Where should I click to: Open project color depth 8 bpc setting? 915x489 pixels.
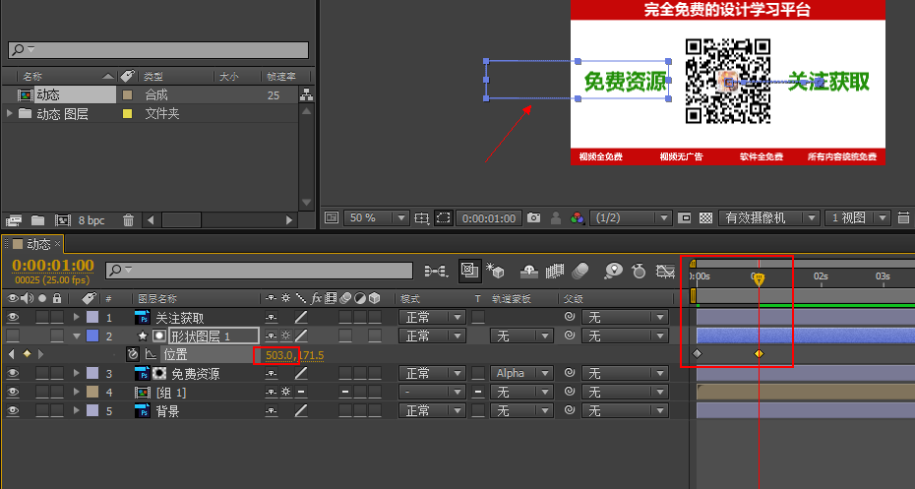pyautogui.click(x=91, y=220)
